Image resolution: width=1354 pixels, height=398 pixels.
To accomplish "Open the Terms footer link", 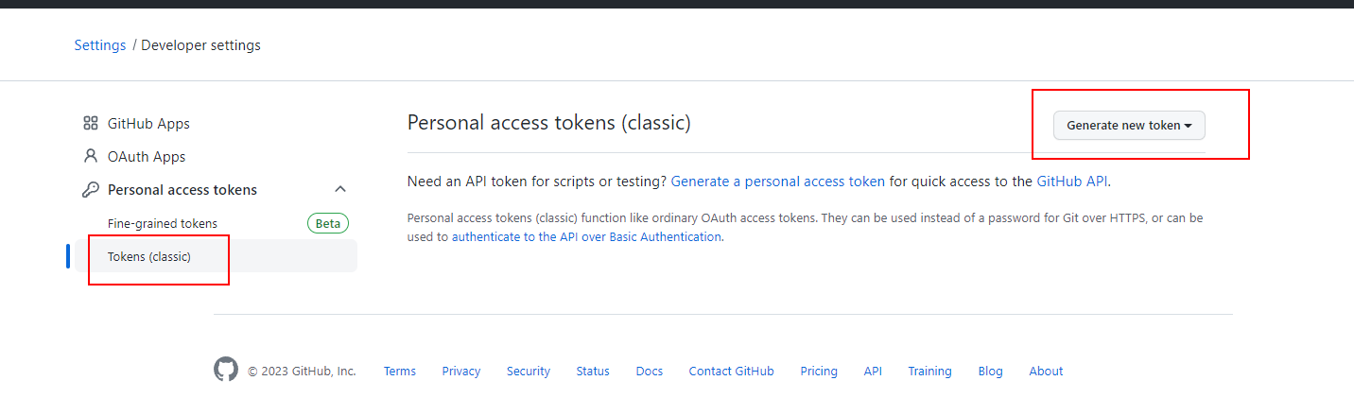I will (x=400, y=371).
